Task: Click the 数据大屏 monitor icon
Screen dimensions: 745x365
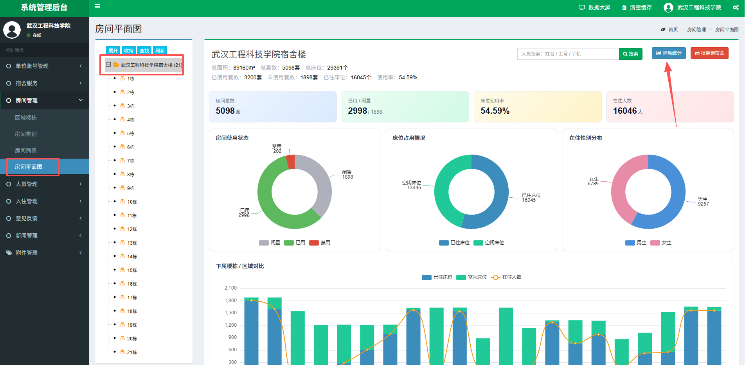Action: 582,7
